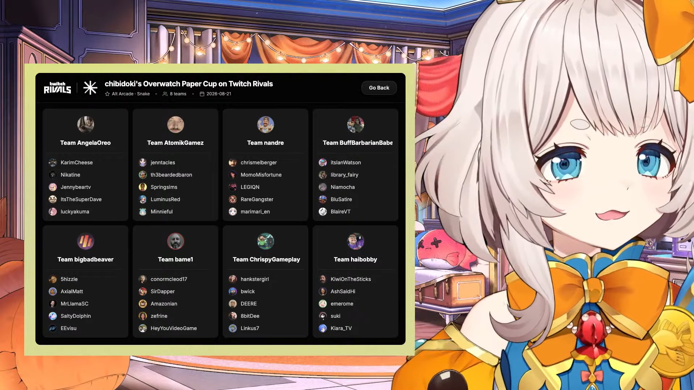
Task: Click the Go Back button
Action: (x=379, y=88)
